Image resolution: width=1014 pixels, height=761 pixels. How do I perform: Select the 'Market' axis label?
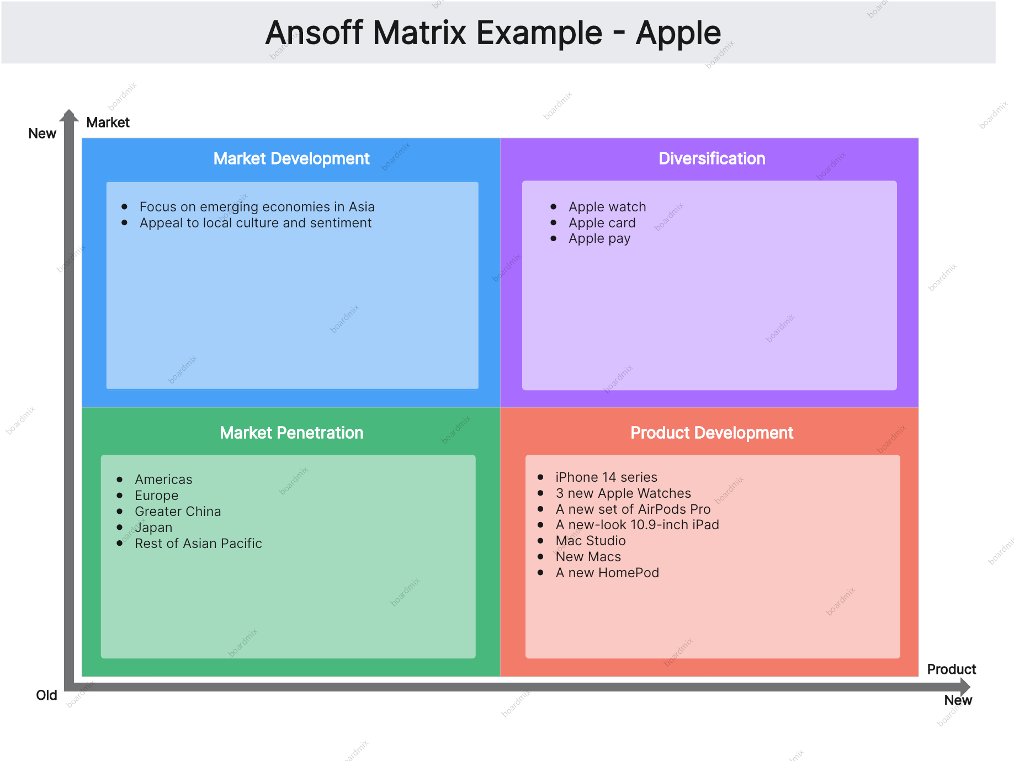pos(108,123)
